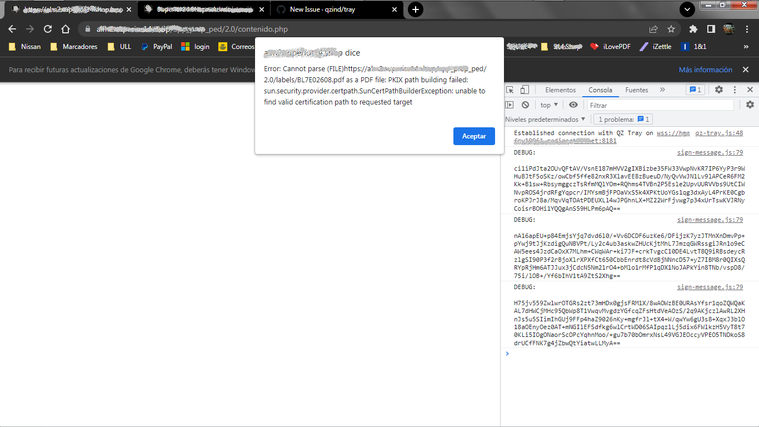Screen dimensions: 759x427
Task: Open the Fuentes tab
Action: pos(637,90)
